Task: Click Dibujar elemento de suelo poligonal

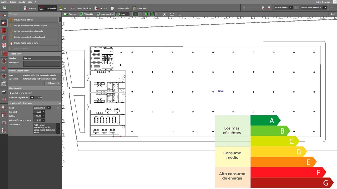Action: pyautogui.click(x=33, y=37)
